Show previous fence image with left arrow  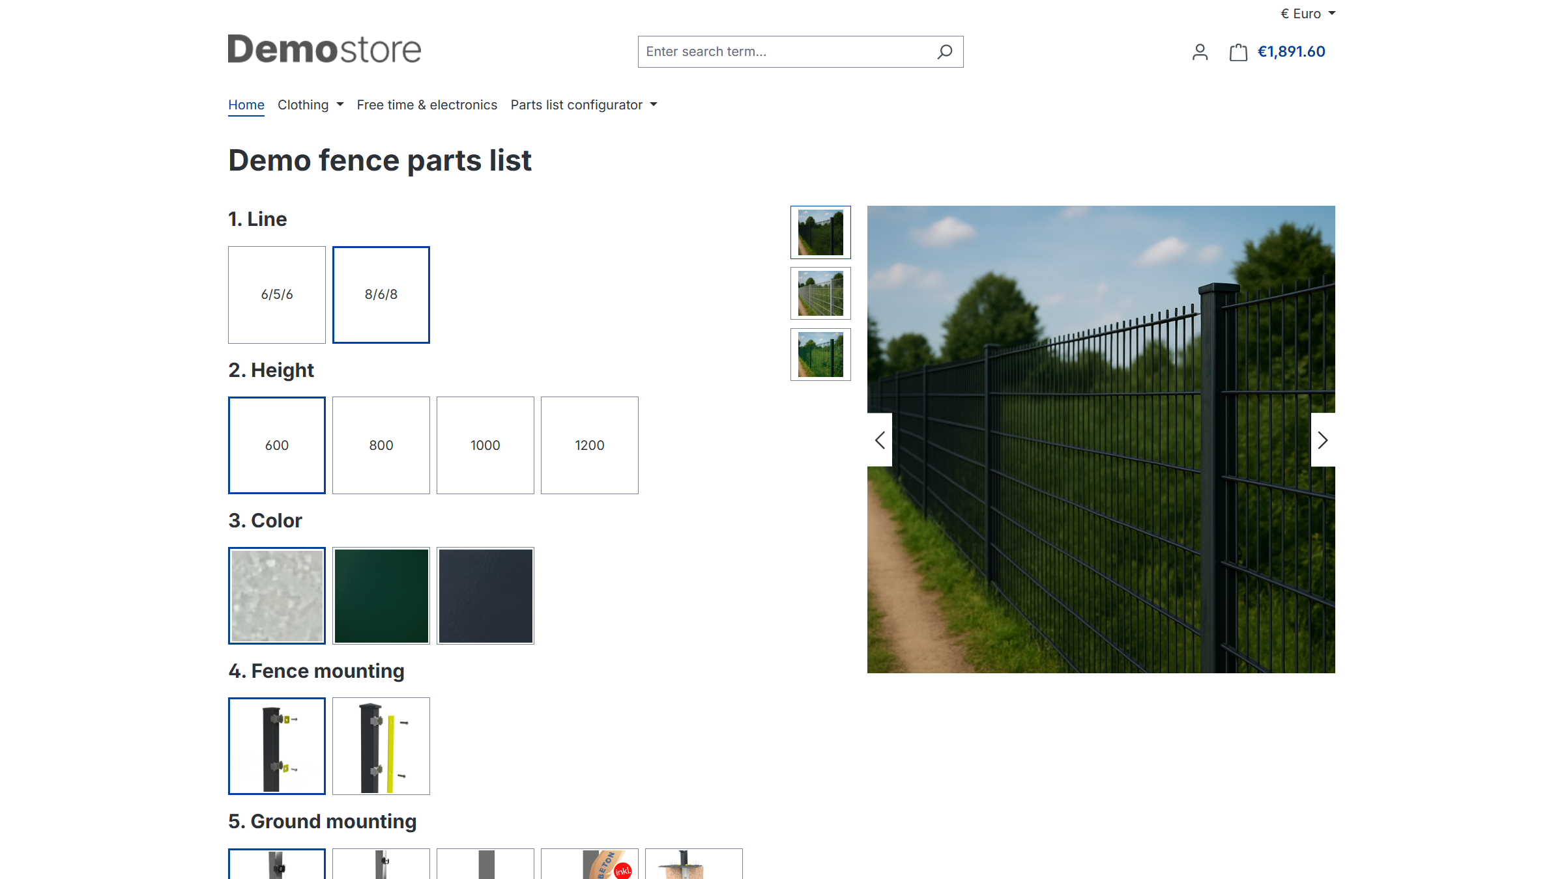pyautogui.click(x=880, y=440)
